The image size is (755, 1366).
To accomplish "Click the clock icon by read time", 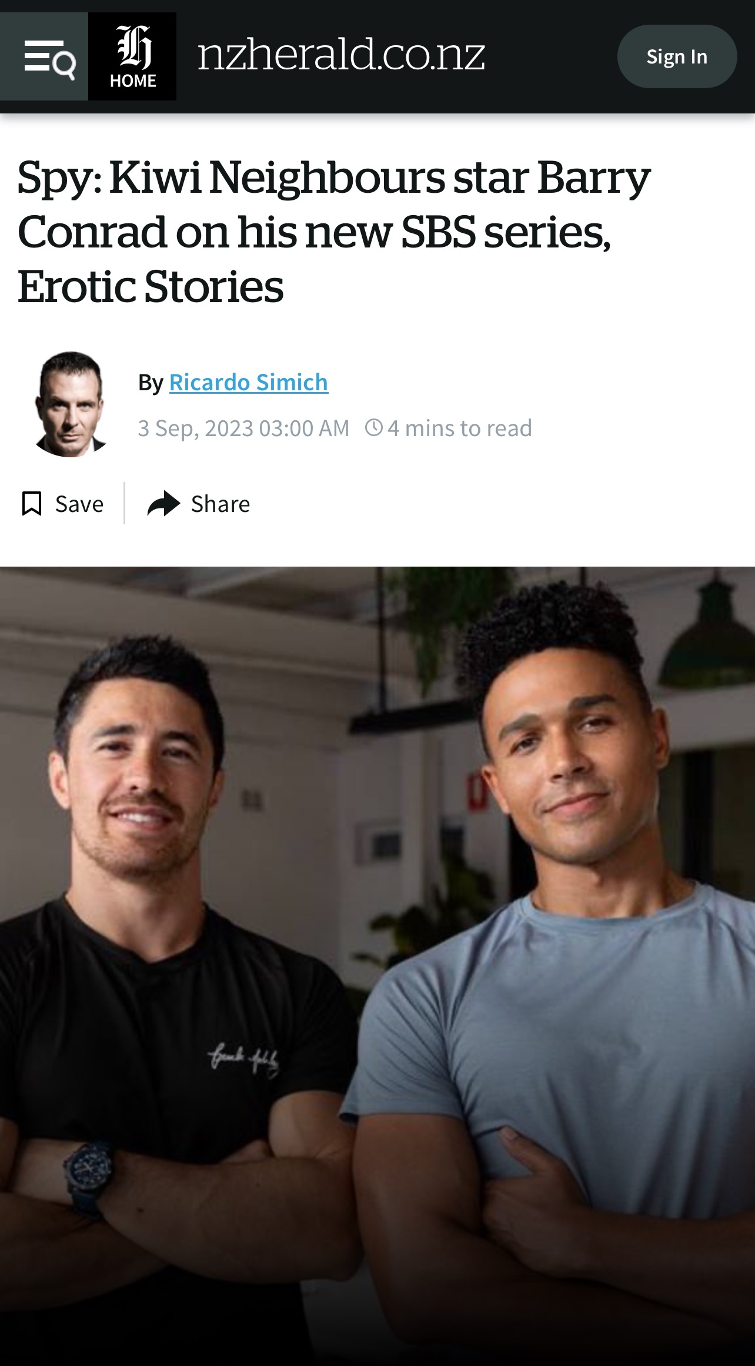I will 374,427.
